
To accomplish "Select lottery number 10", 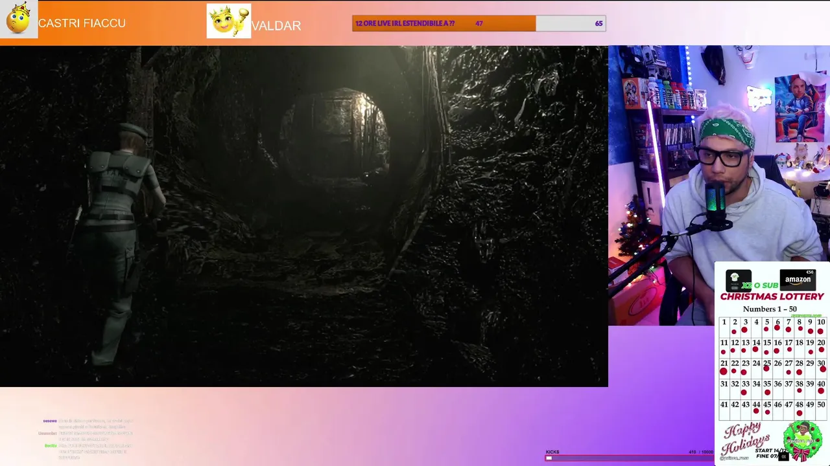I will 821,326.
